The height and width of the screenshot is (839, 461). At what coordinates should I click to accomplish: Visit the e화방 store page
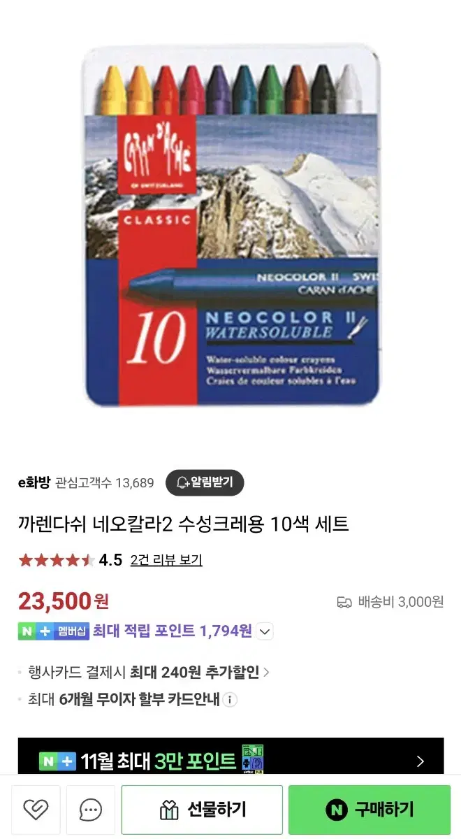pyautogui.click(x=34, y=482)
